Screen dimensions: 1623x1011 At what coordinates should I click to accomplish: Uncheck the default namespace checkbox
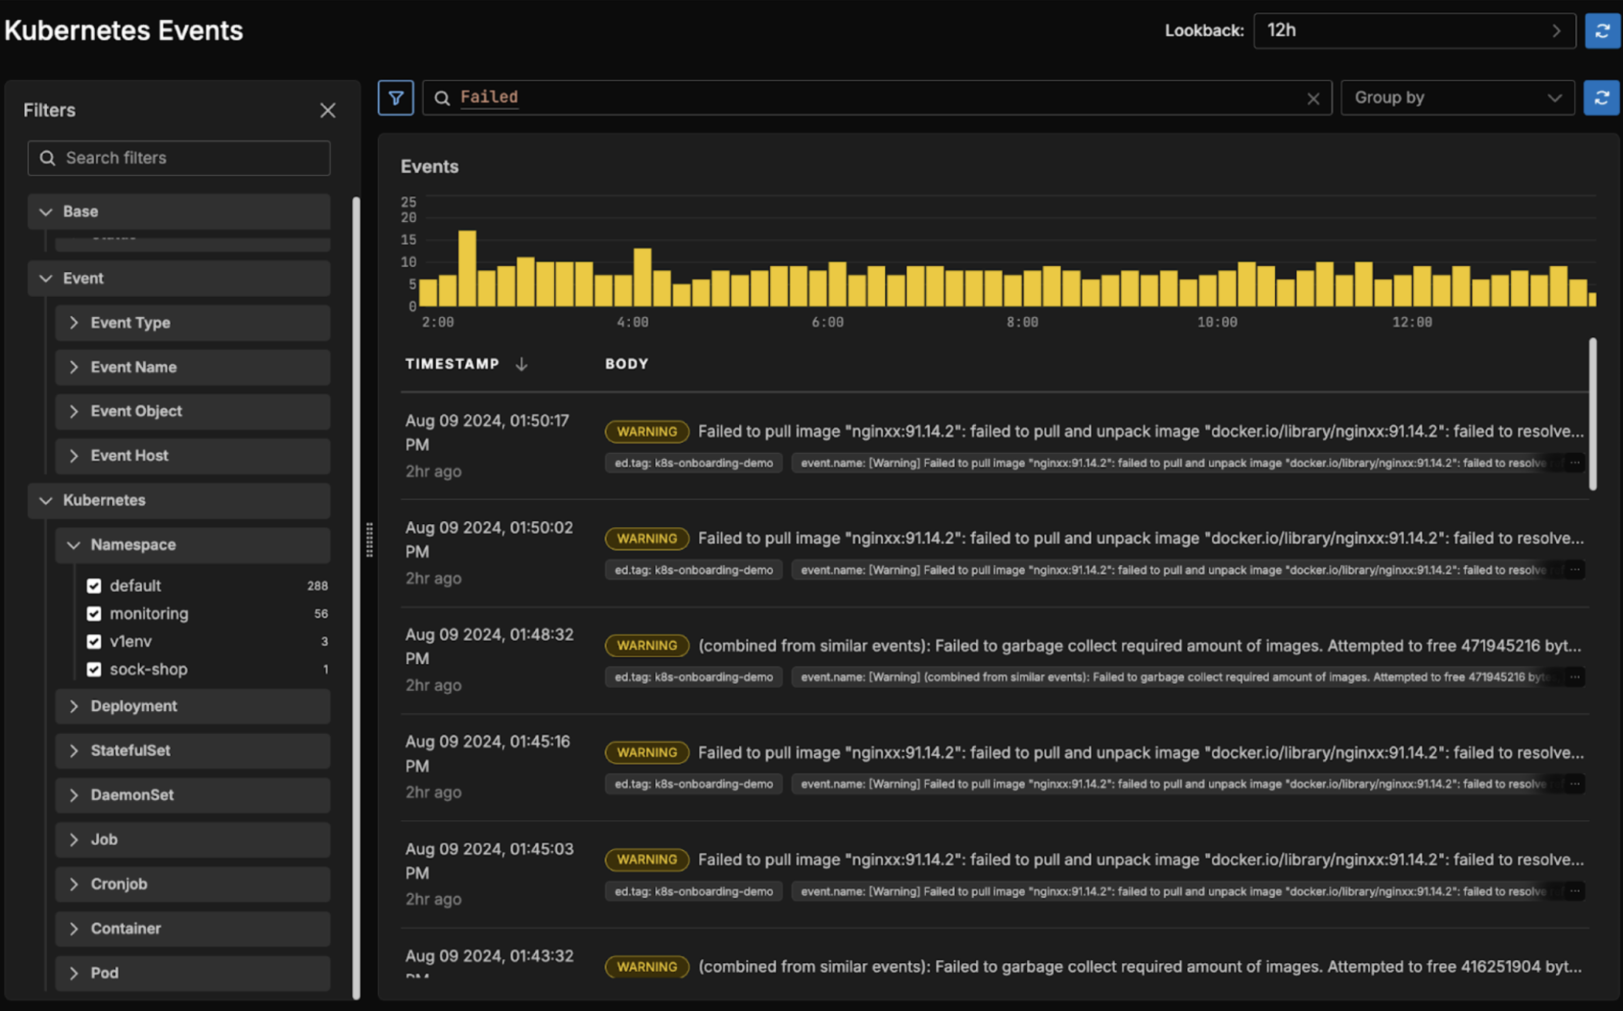(94, 585)
